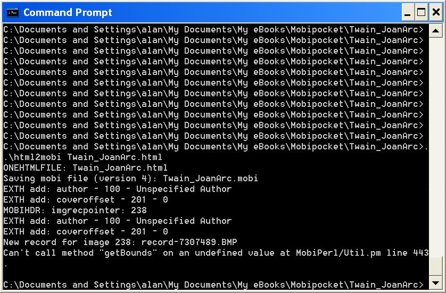
Task: Click the topmost prompt line in the console
Action: click(x=213, y=30)
